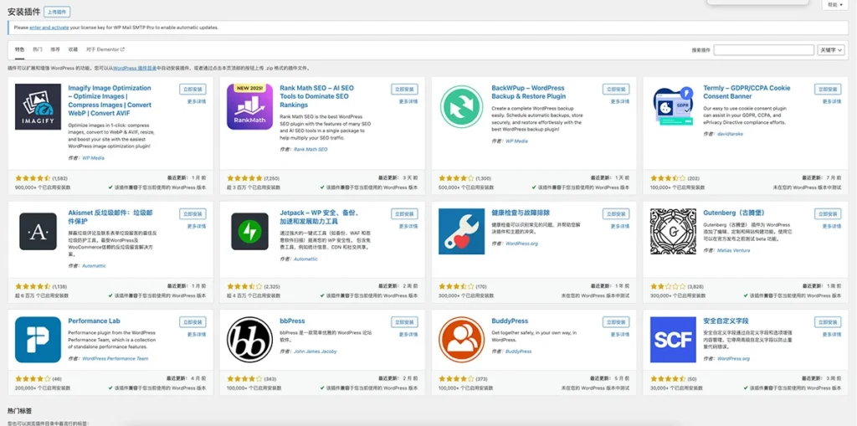Open 更多详情 for Imagify

tap(196, 102)
